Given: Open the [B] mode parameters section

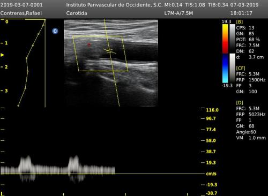Looking at the screenshot, I should pos(240,22).
